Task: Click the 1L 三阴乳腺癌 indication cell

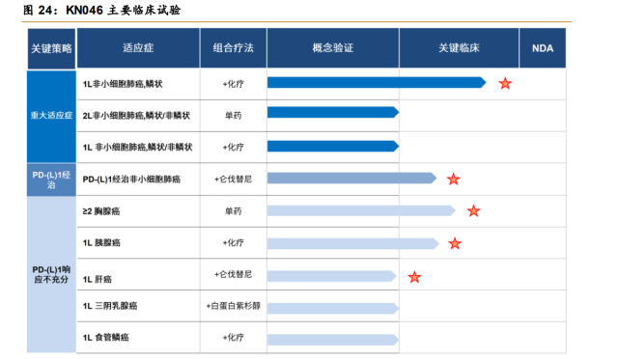Action: tap(138, 306)
